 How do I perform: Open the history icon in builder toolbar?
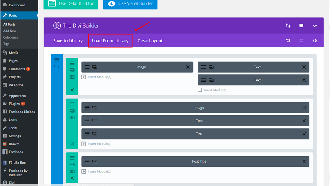[314, 40]
